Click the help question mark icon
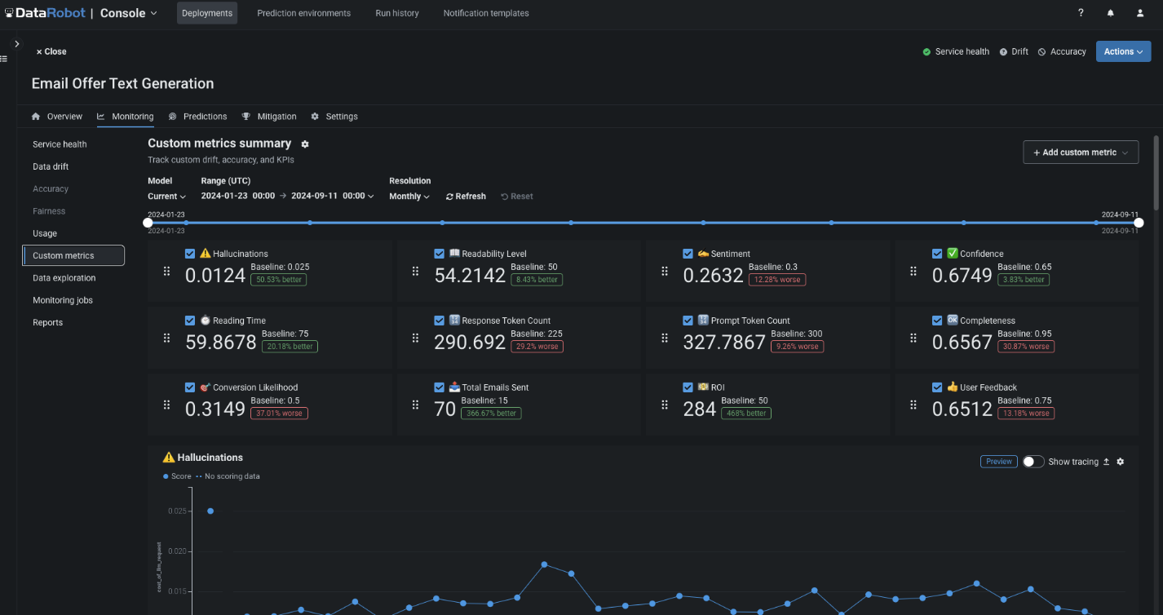Viewport: 1163px width, 615px height. pos(1080,12)
